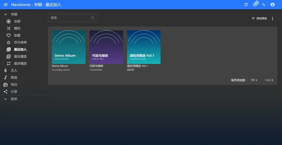Click the Navidrome - 专辑 - 最近加入 title
282x145 pixels.
click(36, 5)
